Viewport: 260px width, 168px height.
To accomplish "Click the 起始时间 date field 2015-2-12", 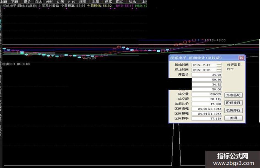I will point(207,65).
